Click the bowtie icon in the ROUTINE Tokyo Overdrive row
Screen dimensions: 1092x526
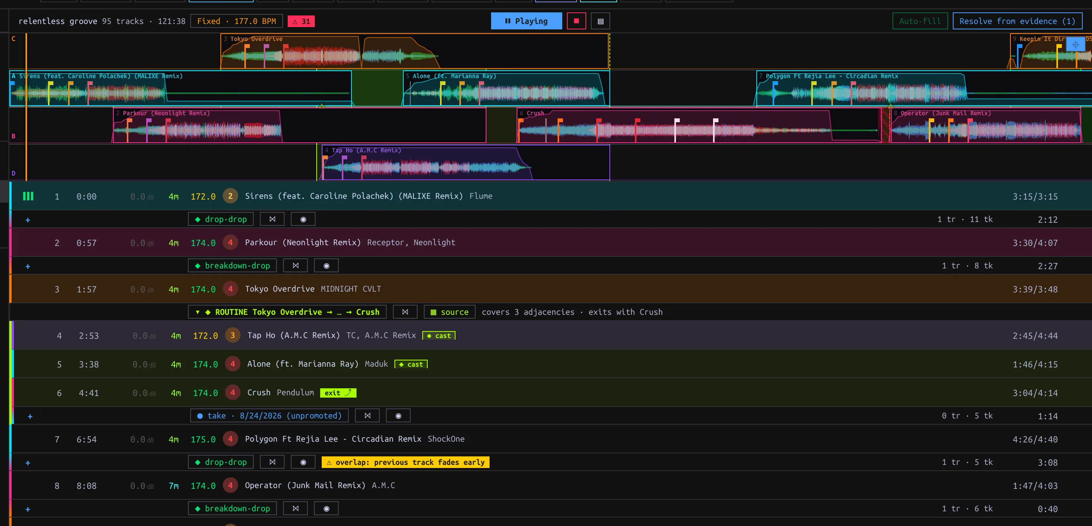click(405, 312)
